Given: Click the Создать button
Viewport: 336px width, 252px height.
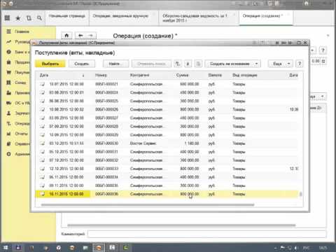Looking at the screenshot, I should click(82, 64).
